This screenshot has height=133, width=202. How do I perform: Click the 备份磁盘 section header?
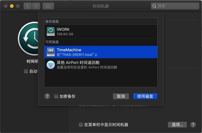click(x=52, y=21)
